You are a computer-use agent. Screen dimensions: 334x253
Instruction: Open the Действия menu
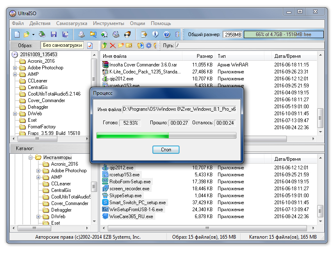pos(40,23)
